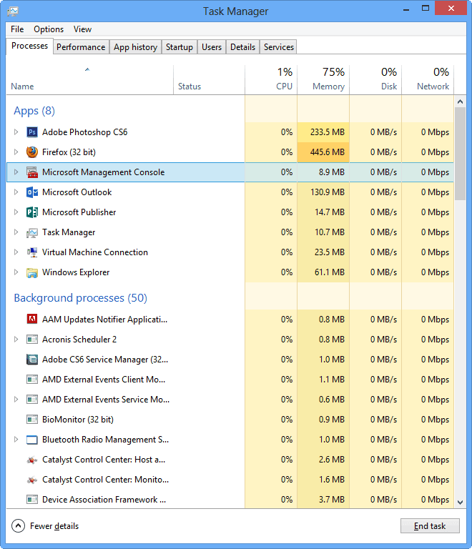The width and height of the screenshot is (472, 549).
Task: Click the Acronis Scheduler 2 icon
Action: (32, 339)
